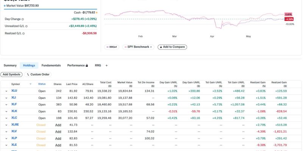Sort by the Shares column header
This screenshot has width=303, height=151.
click(58, 84)
